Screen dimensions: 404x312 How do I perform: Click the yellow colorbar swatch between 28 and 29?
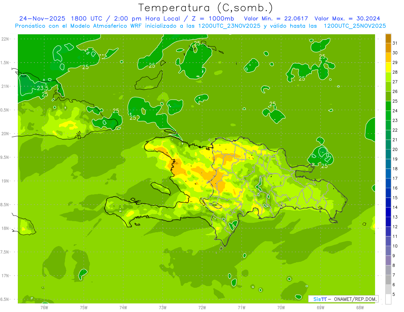pos(388,67)
